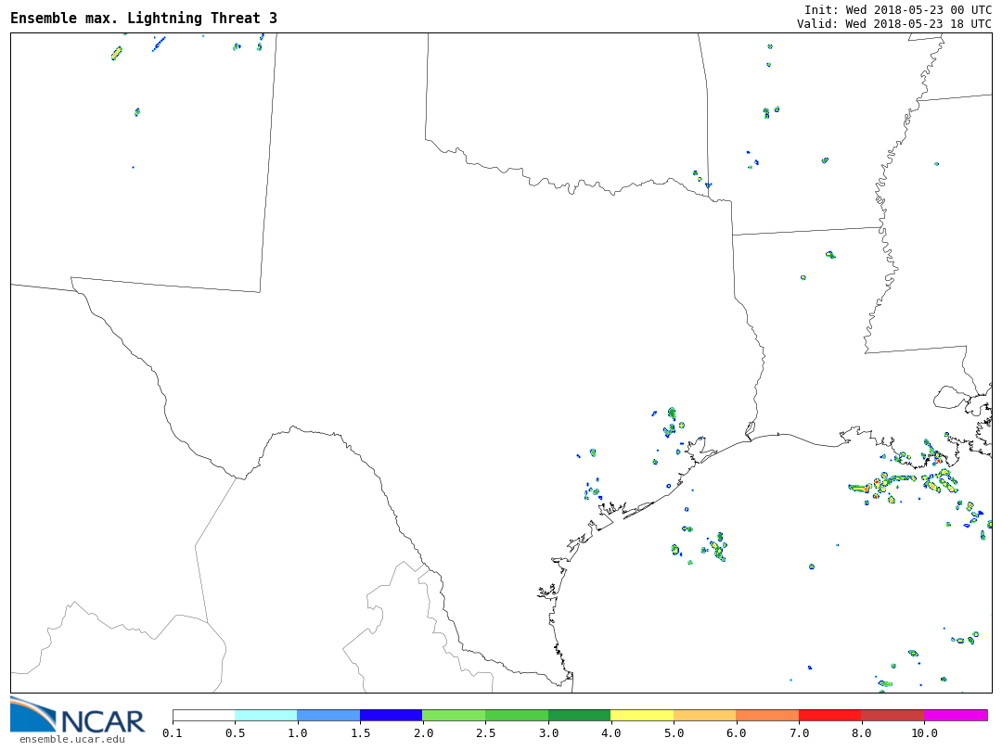Screen dimensions: 1002x751
Task: Select the yellow swatch between 4.0 and 5.0
Action: [642, 716]
